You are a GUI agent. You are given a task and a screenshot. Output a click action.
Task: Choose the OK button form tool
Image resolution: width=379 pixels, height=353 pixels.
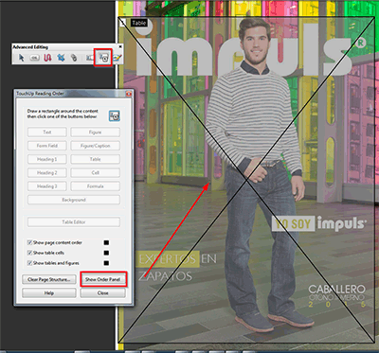tap(34, 58)
